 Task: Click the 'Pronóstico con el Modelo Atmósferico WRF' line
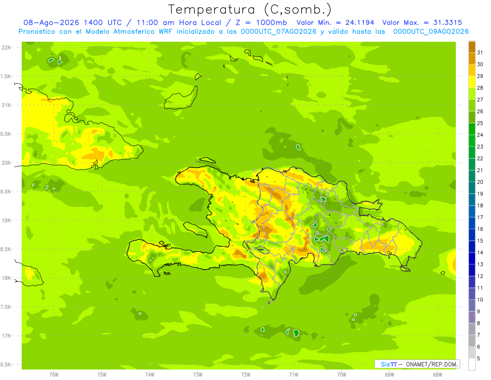(x=96, y=32)
